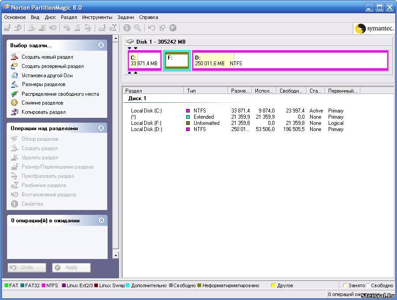Image resolution: width=397 pixels, height=300 pixels.
Task: Click the icon beside Создать резервный раздел
Action: pos(15,66)
